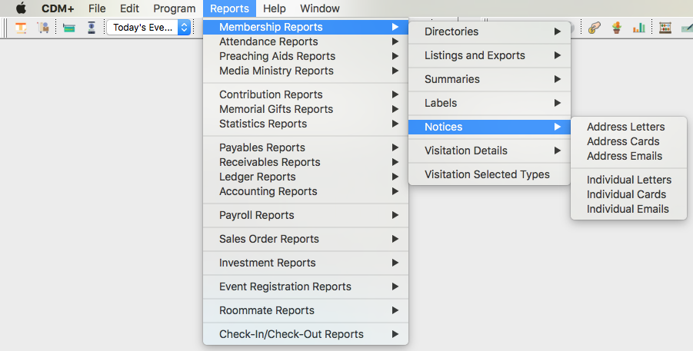The width and height of the screenshot is (693, 351).
Task: Click the abacus toolbar icon
Action: click(x=665, y=28)
